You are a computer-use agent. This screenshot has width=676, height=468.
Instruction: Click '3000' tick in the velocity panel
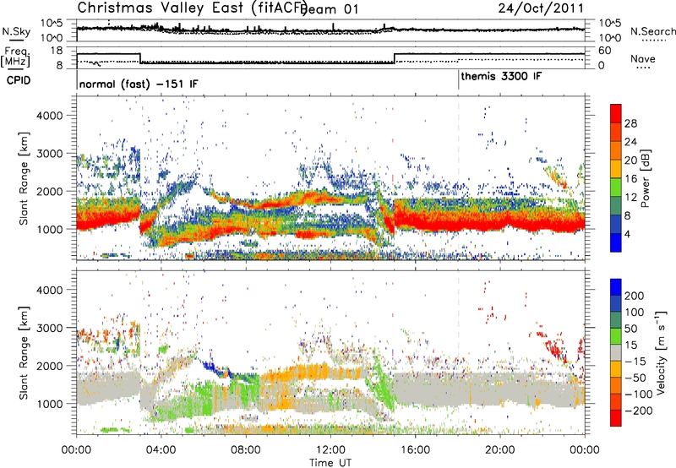tap(49, 328)
